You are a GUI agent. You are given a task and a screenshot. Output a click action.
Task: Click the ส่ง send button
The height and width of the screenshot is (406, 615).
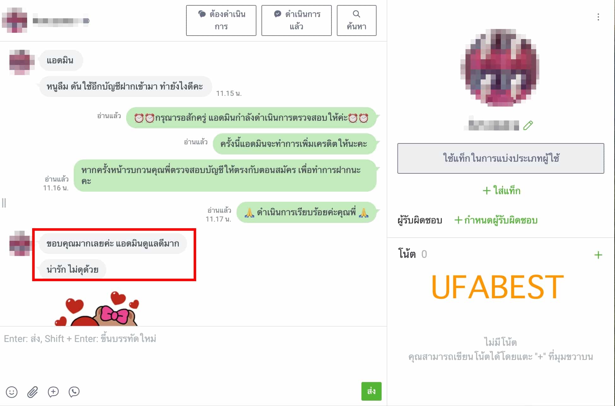click(x=371, y=391)
